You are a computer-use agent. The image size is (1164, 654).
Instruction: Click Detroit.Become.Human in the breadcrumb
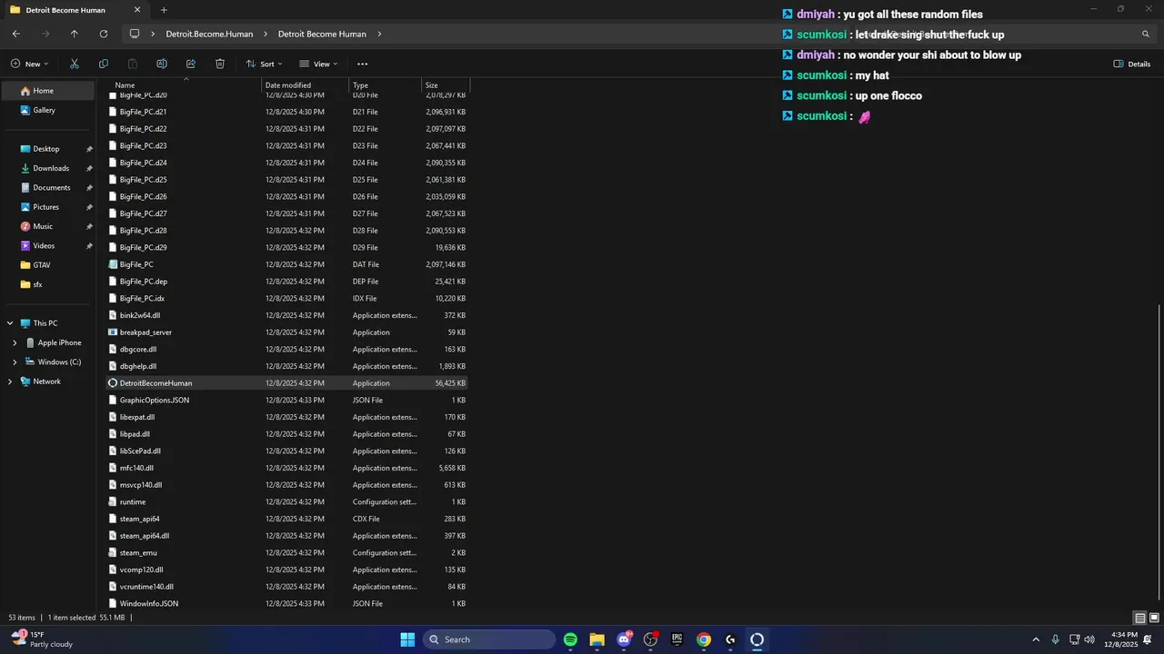coord(209,34)
